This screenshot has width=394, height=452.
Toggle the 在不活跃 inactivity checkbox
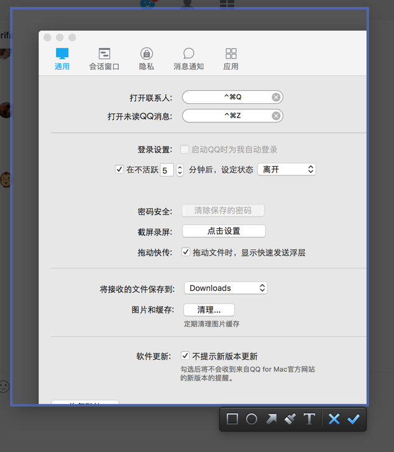click(119, 169)
